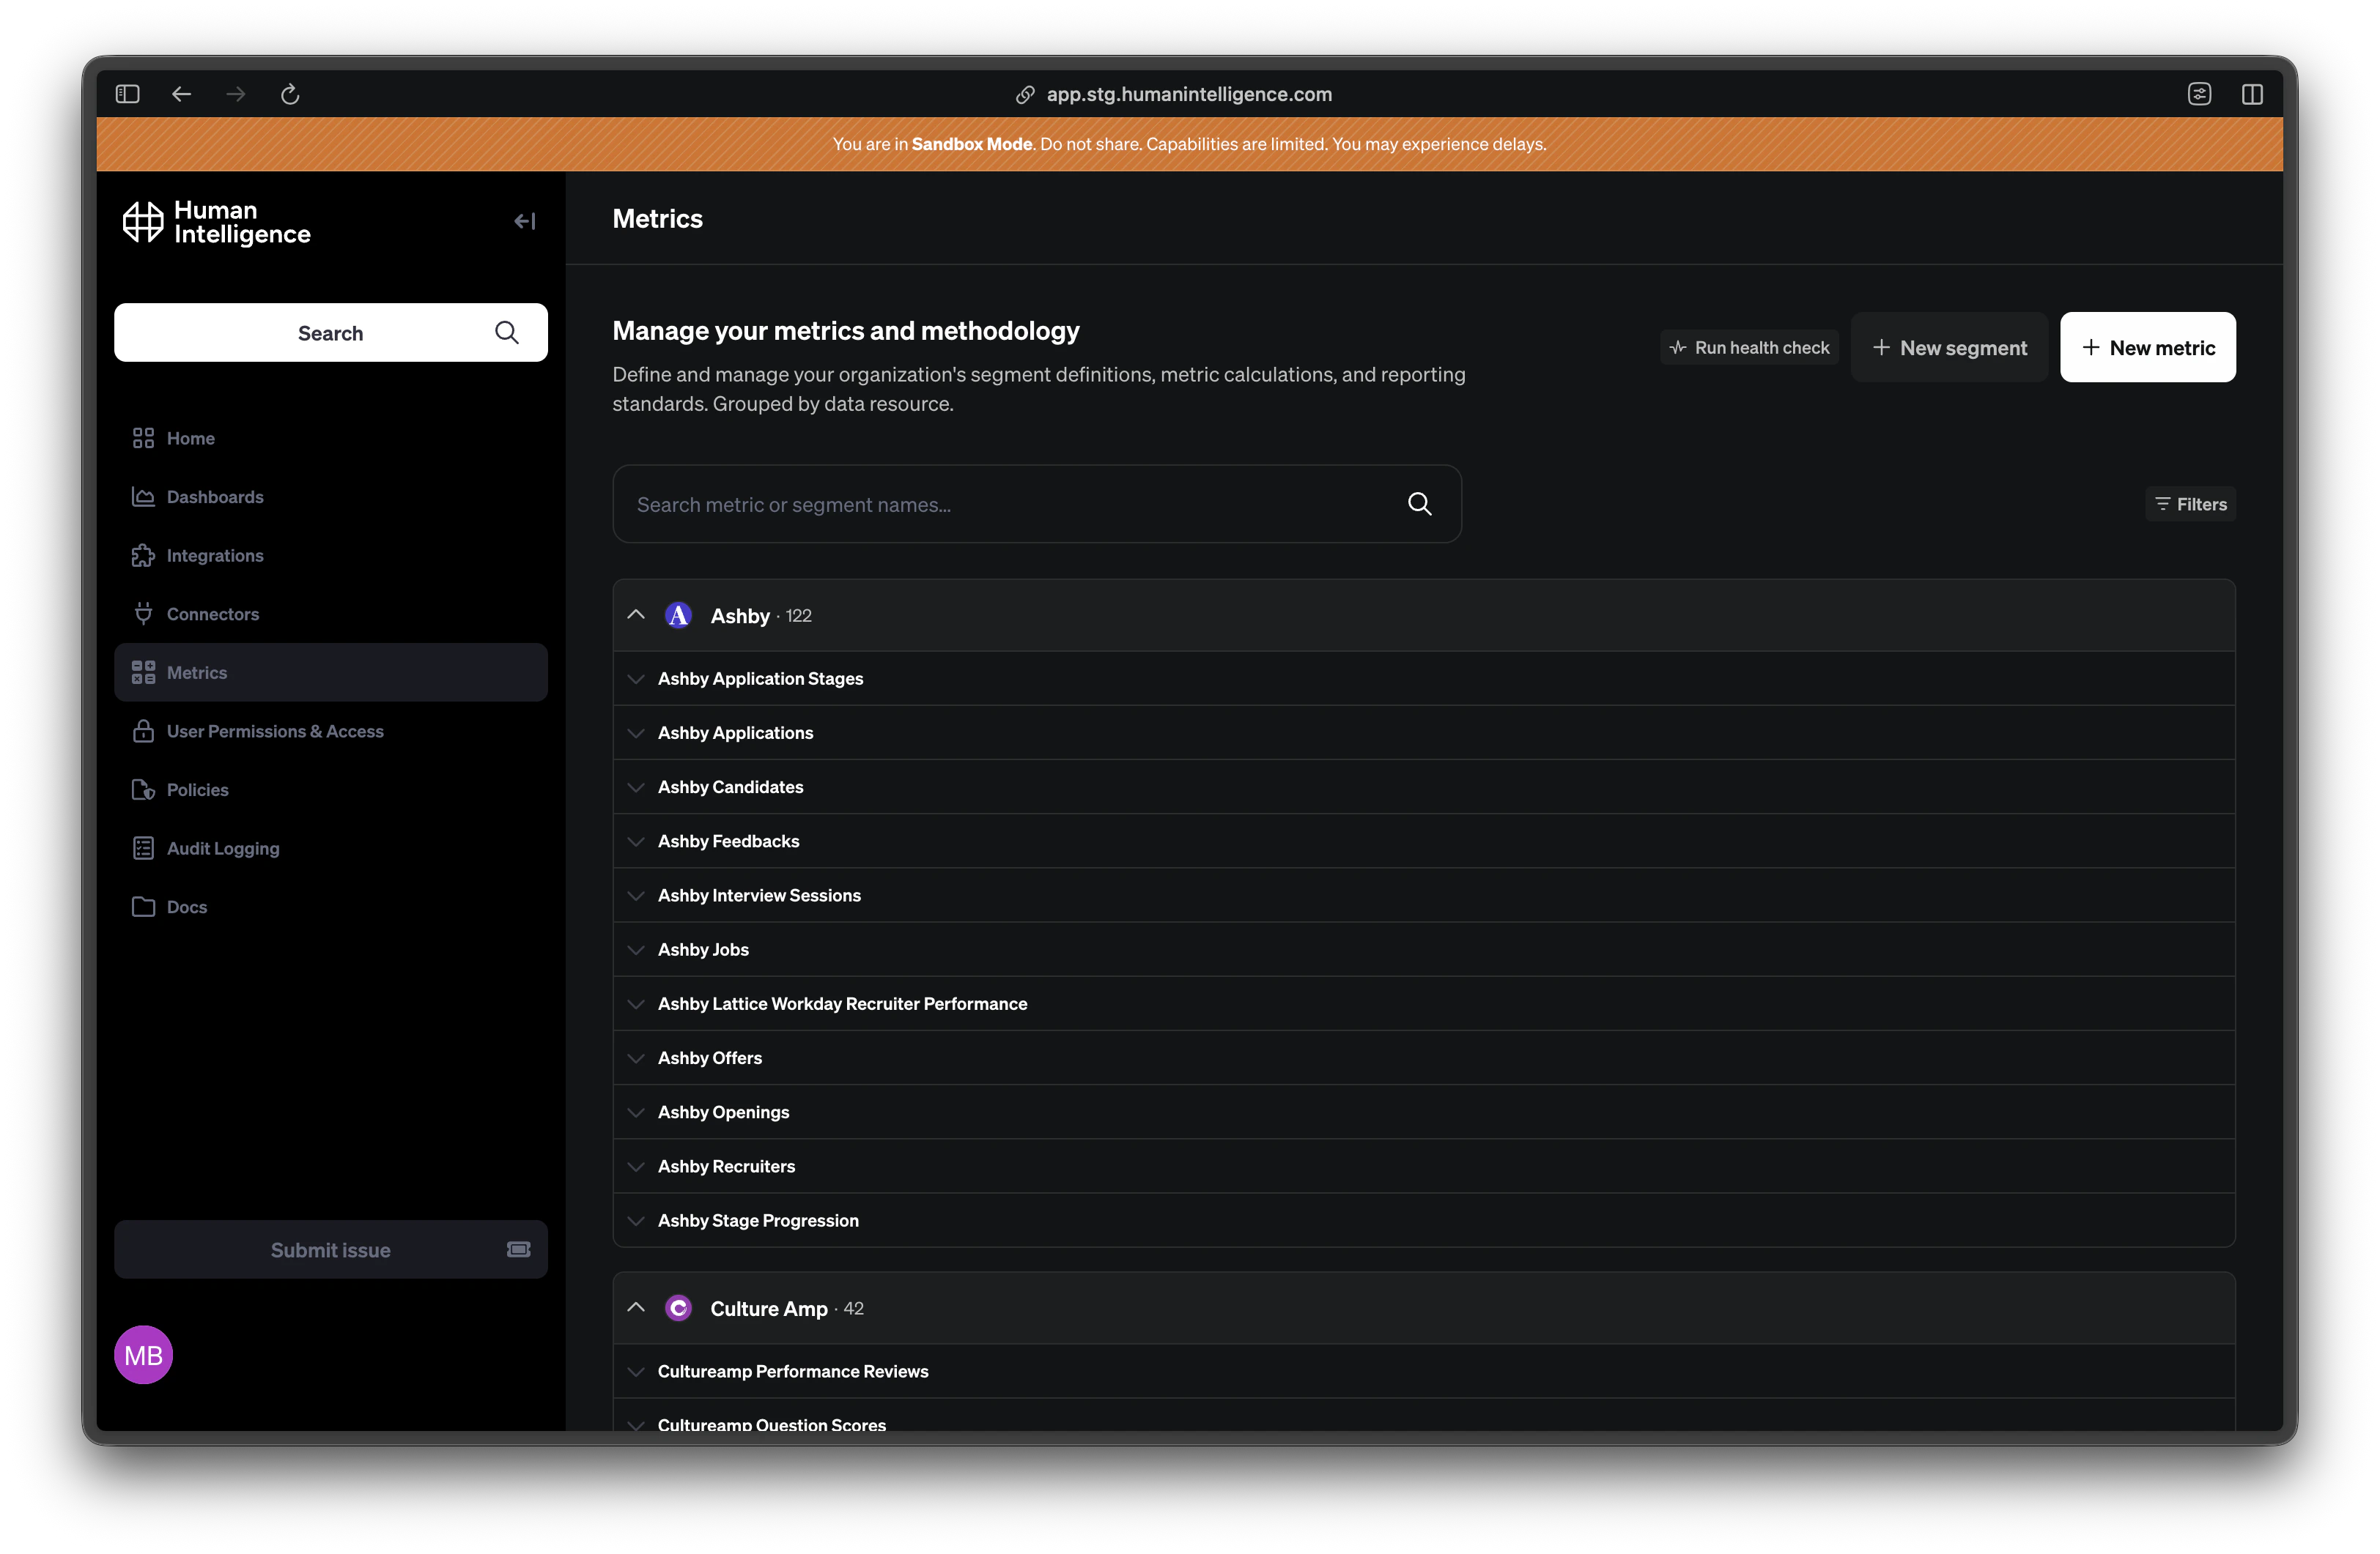Open Integrations in the sidebar
The height and width of the screenshot is (1554, 2380).
pos(331,556)
